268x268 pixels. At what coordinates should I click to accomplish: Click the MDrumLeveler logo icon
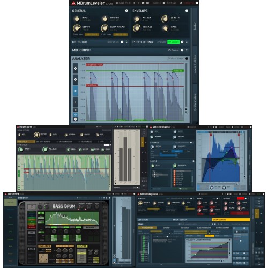(73, 3)
